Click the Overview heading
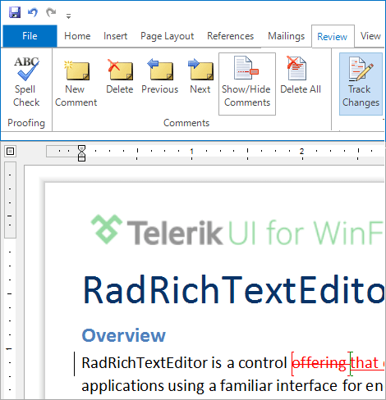 tap(124, 335)
